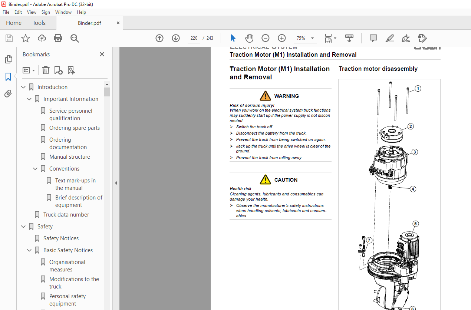Screen dimensions: 471x310
Task: Open the fit page options icon
Action: (x=330, y=38)
